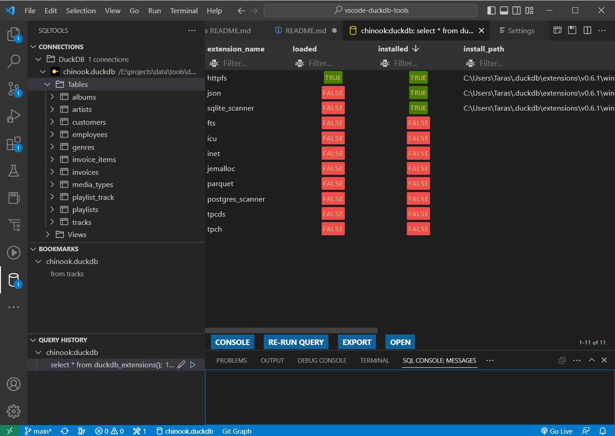Open the Source Control view

pyautogui.click(x=14, y=89)
